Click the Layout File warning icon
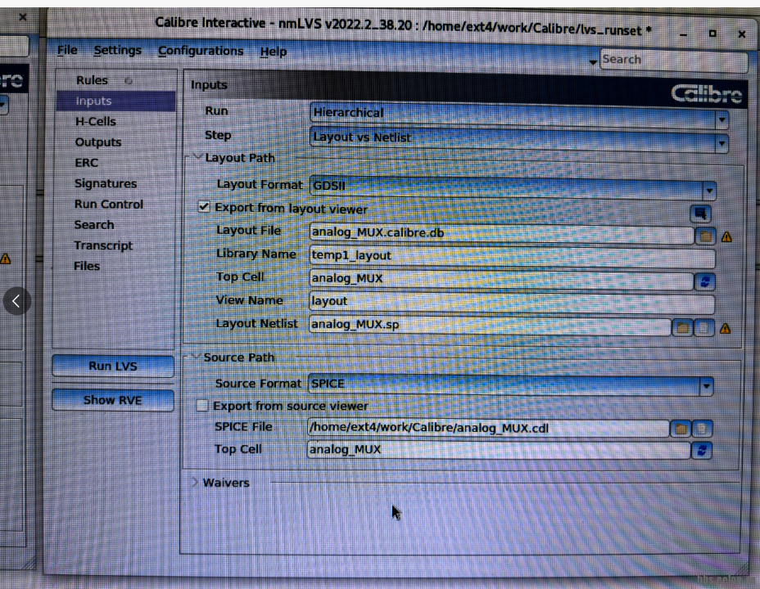760x589 pixels. click(726, 237)
